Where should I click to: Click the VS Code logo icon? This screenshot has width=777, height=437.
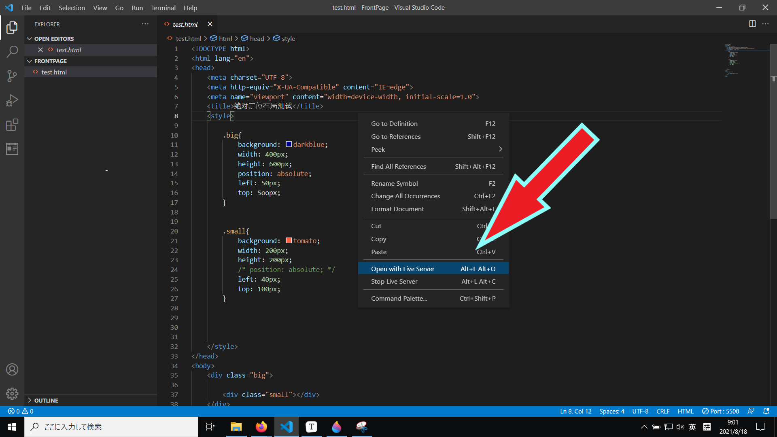click(x=9, y=8)
